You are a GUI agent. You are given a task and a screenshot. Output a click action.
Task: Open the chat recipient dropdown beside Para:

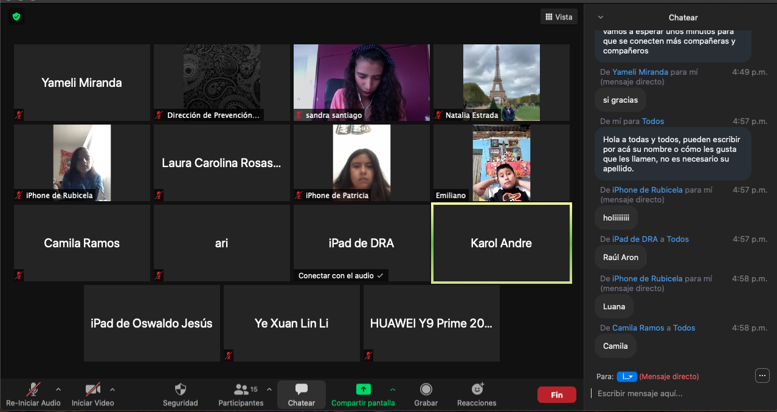pyautogui.click(x=626, y=377)
